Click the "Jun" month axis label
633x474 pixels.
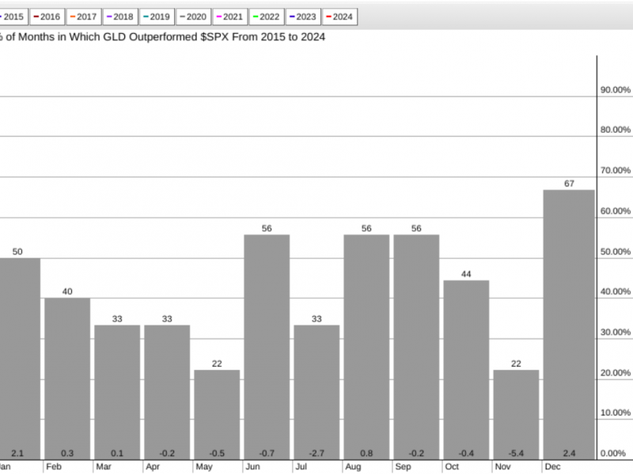252,467
